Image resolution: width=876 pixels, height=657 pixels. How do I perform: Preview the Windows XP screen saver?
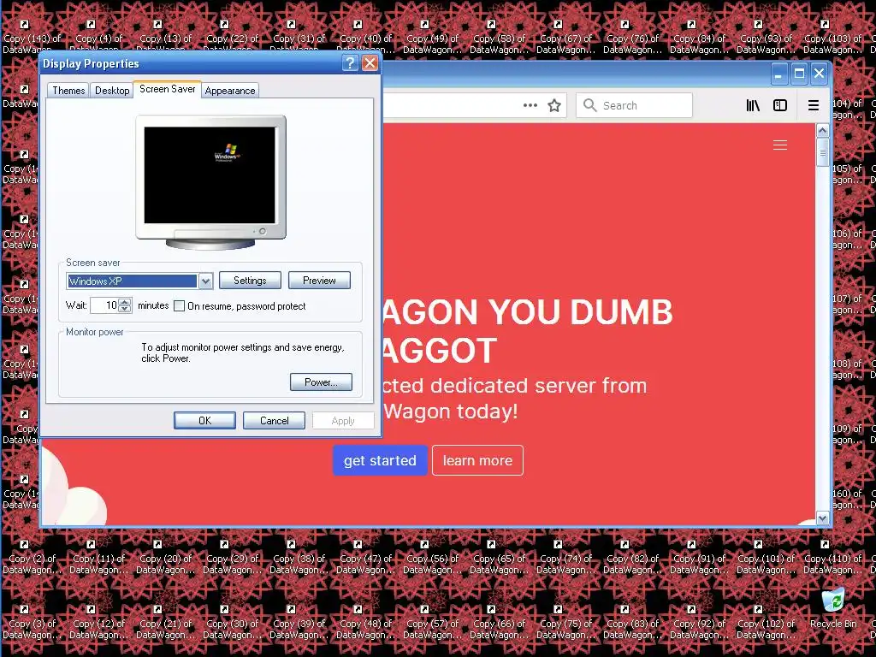[319, 281]
